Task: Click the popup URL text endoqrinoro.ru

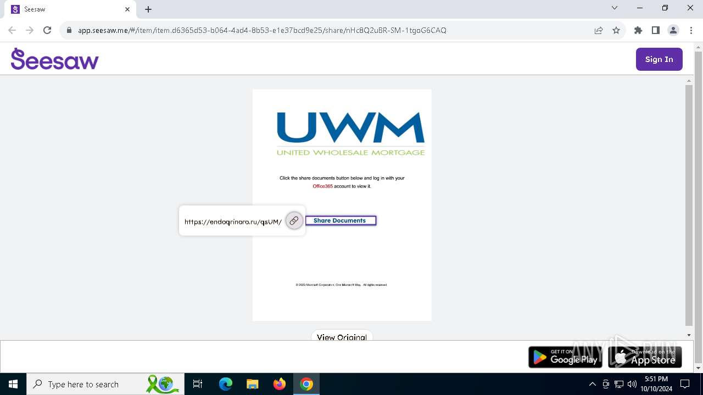Action: tap(233, 222)
